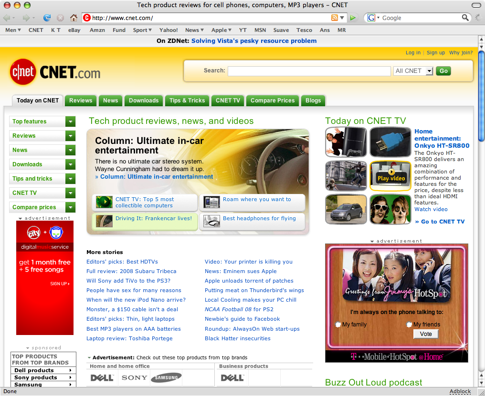This screenshot has height=396, width=485.
Task: Expand Dell products in sponsored list
Action: point(43,370)
